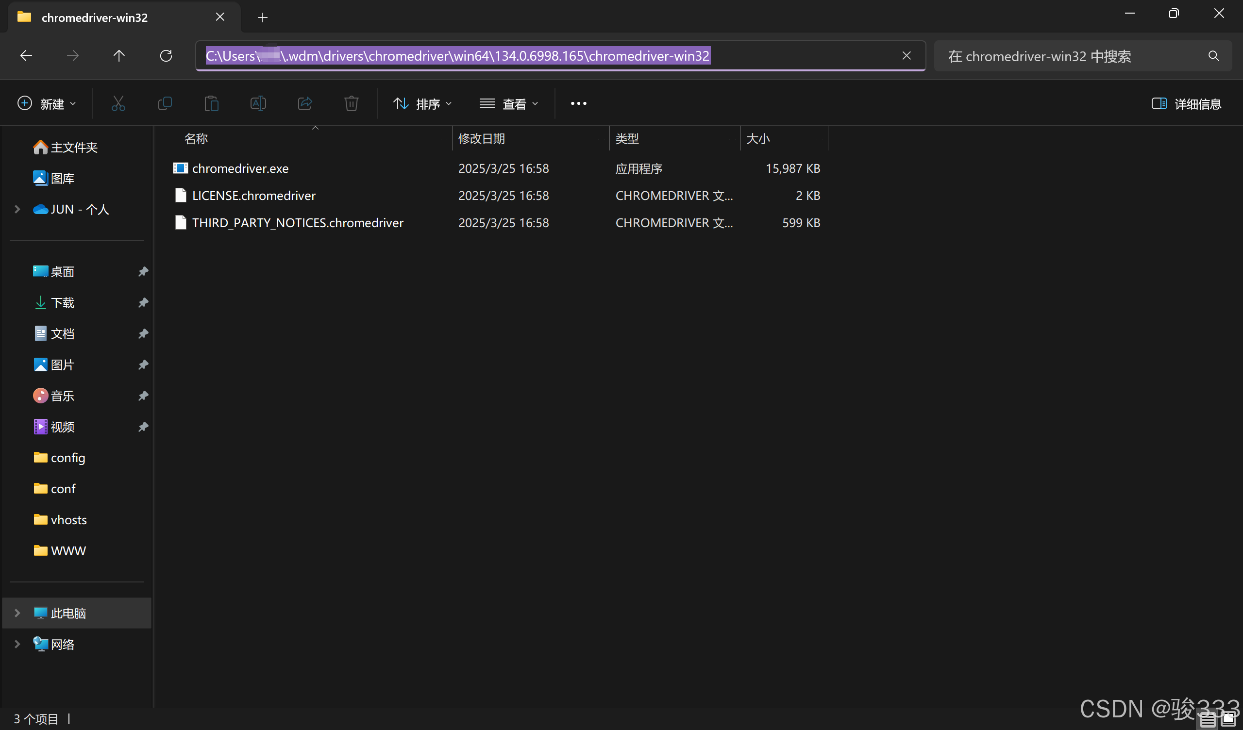Unpin 桌面 from the quick access sidebar
This screenshot has width=1243, height=730.
143,271
